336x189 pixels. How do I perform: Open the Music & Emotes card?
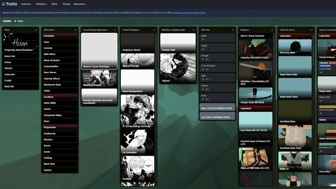[60, 60]
